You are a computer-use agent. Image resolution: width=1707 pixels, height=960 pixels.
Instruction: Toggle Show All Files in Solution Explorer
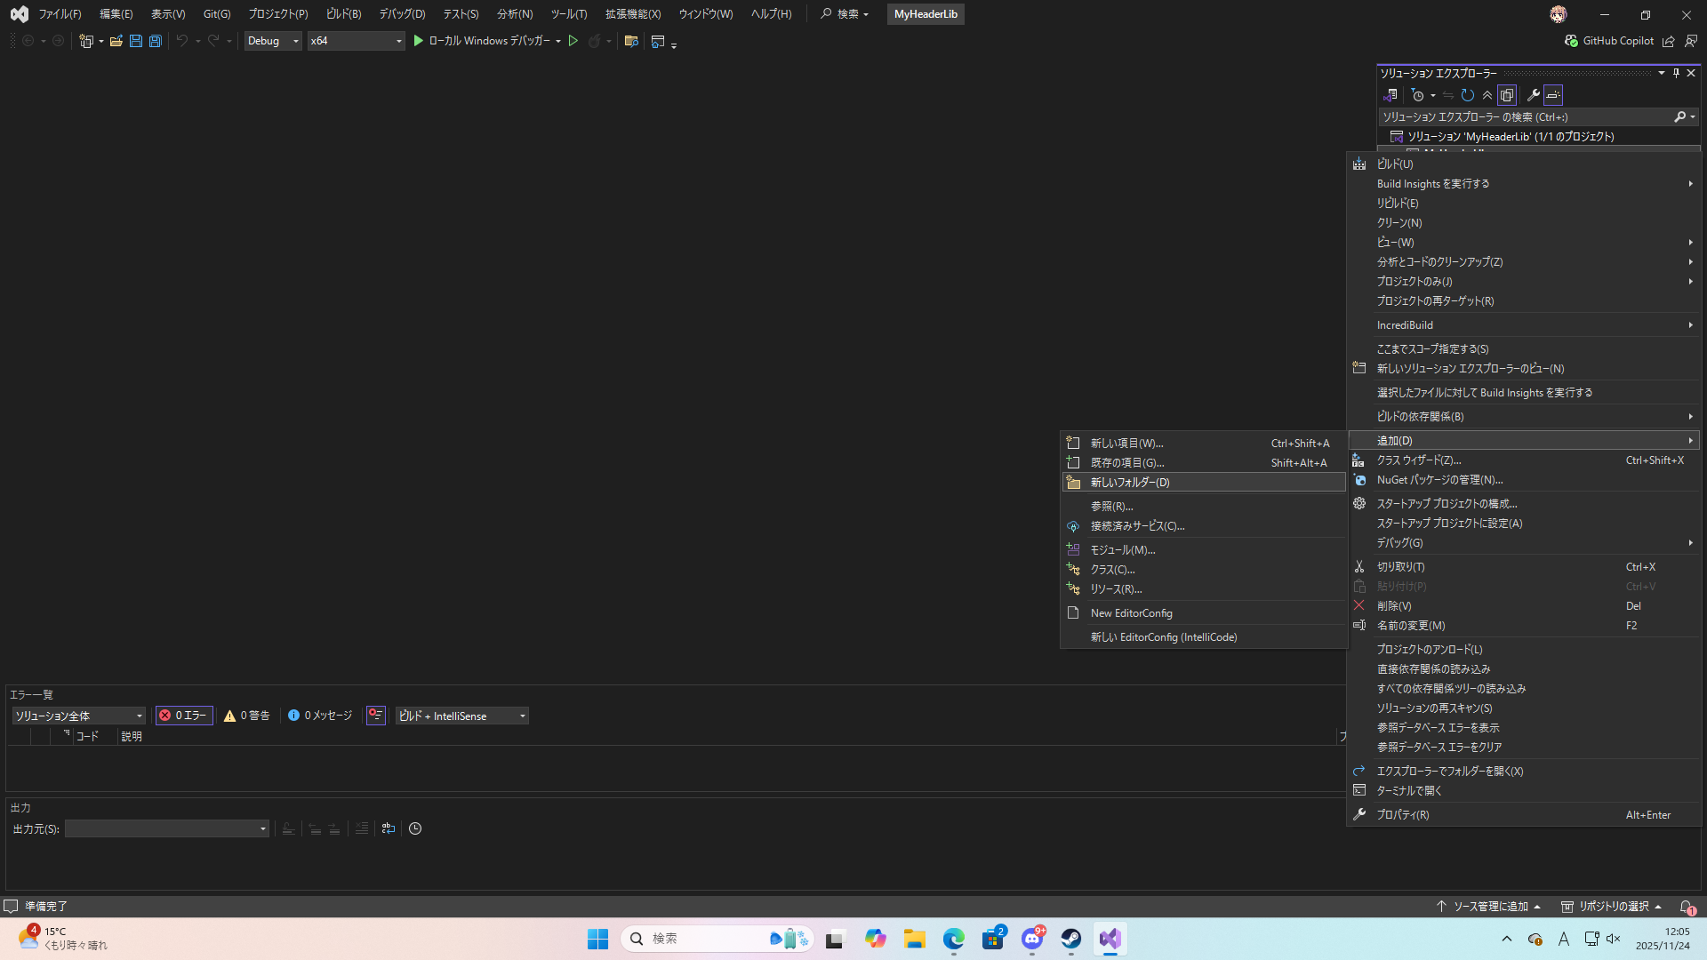tap(1507, 95)
